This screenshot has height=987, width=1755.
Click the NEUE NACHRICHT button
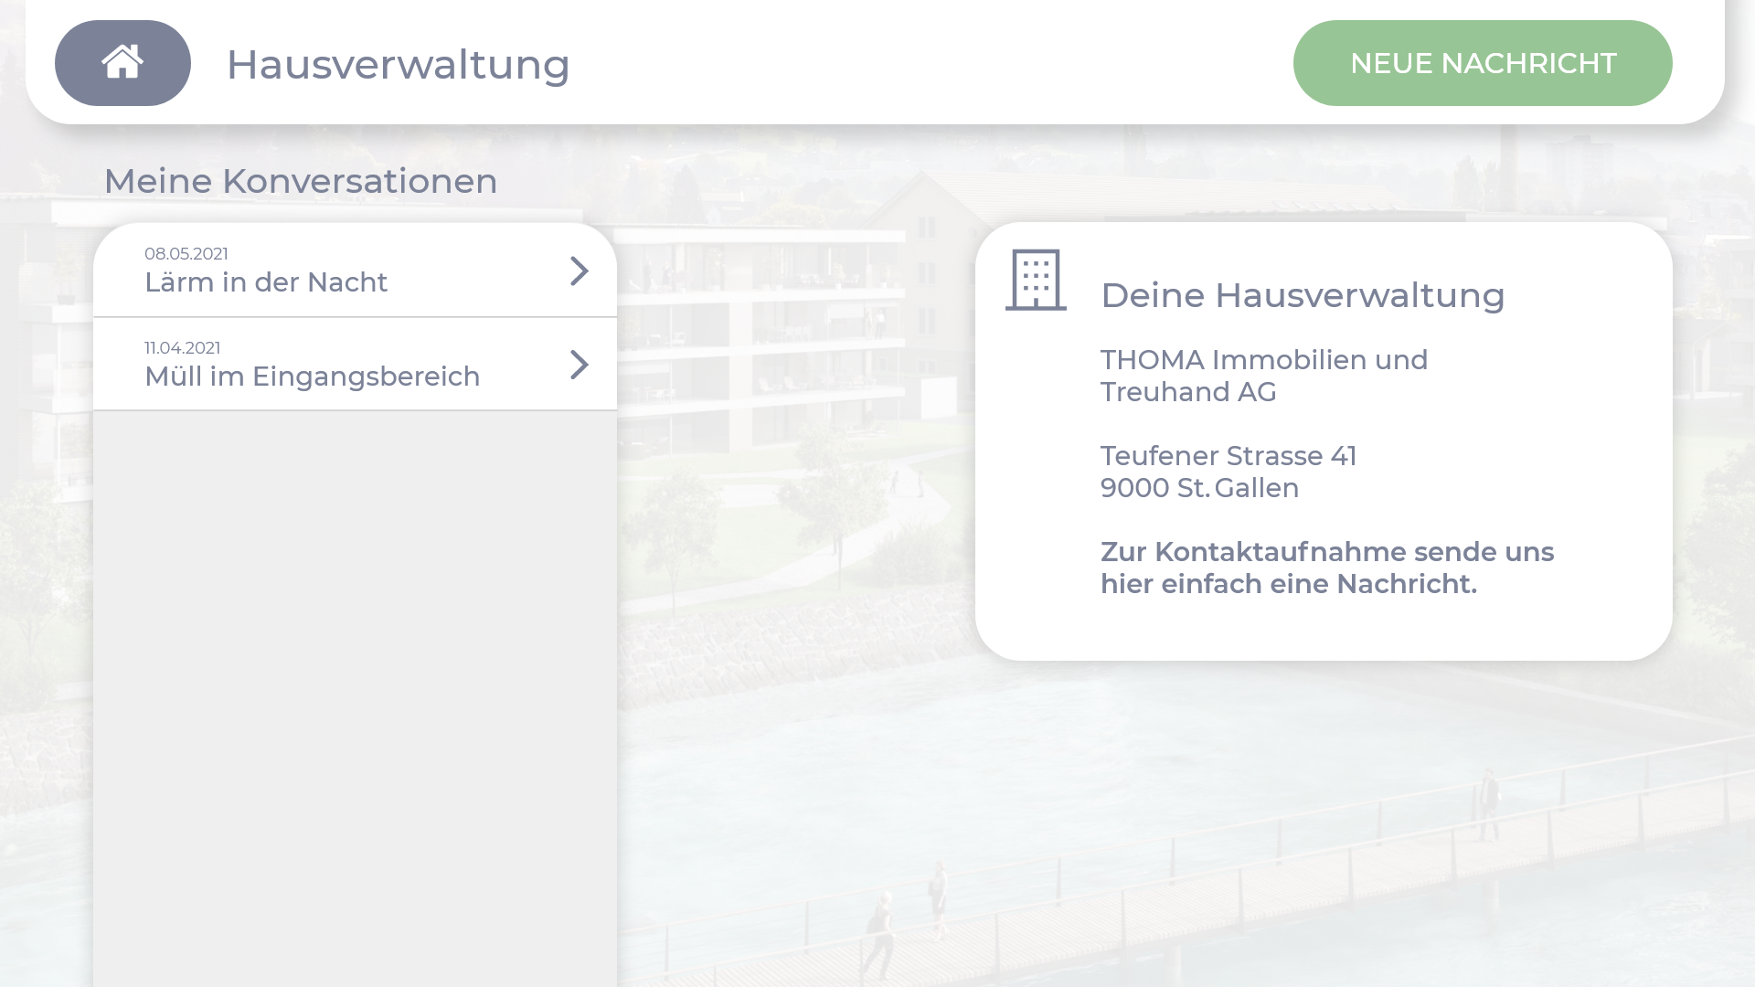coord(1483,63)
